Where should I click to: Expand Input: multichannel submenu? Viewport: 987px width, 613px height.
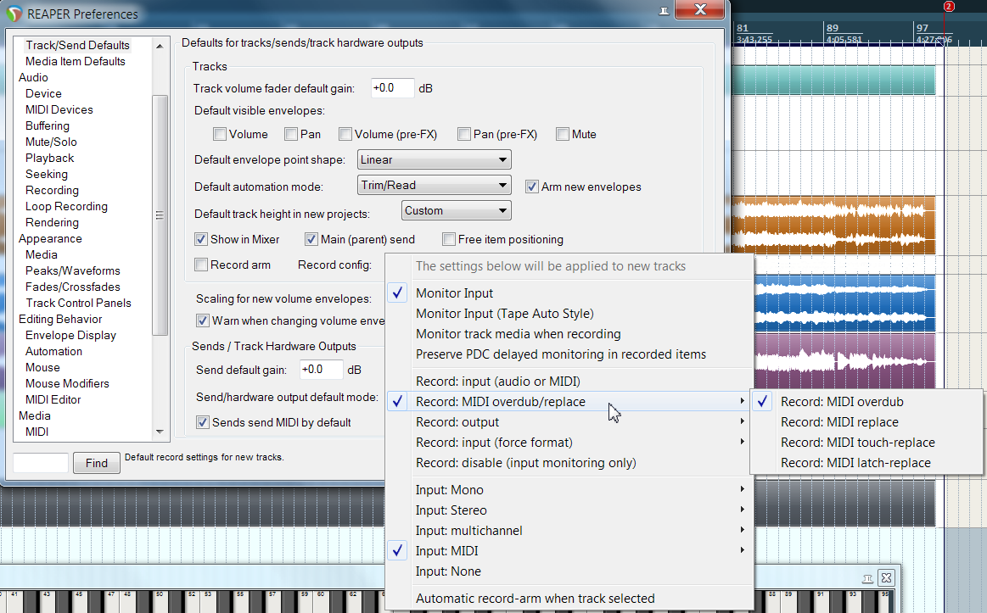(x=569, y=531)
